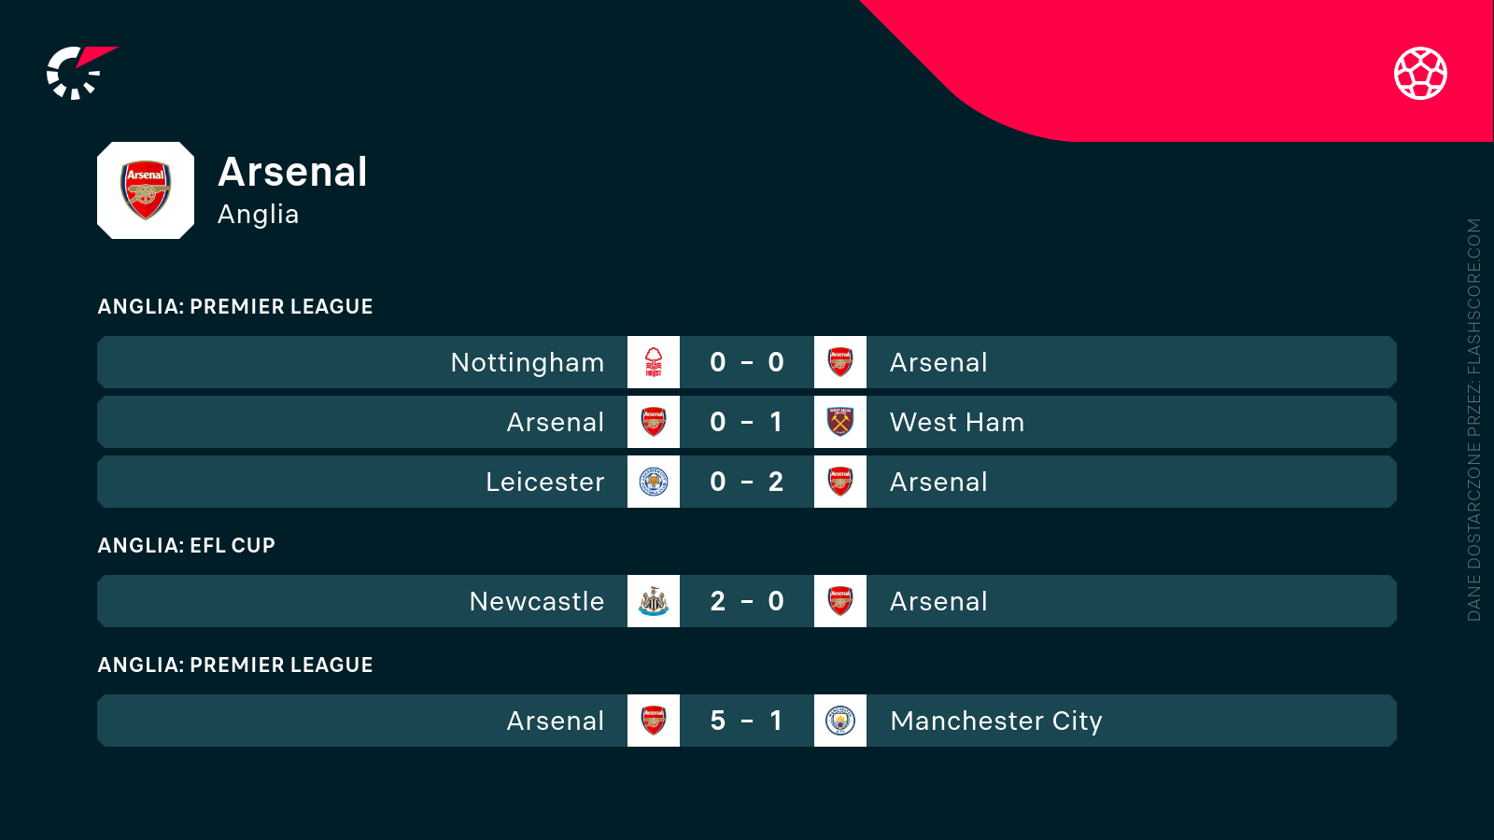Click the football icon in red banner
Image resolution: width=1494 pixels, height=840 pixels.
pyautogui.click(x=1420, y=73)
